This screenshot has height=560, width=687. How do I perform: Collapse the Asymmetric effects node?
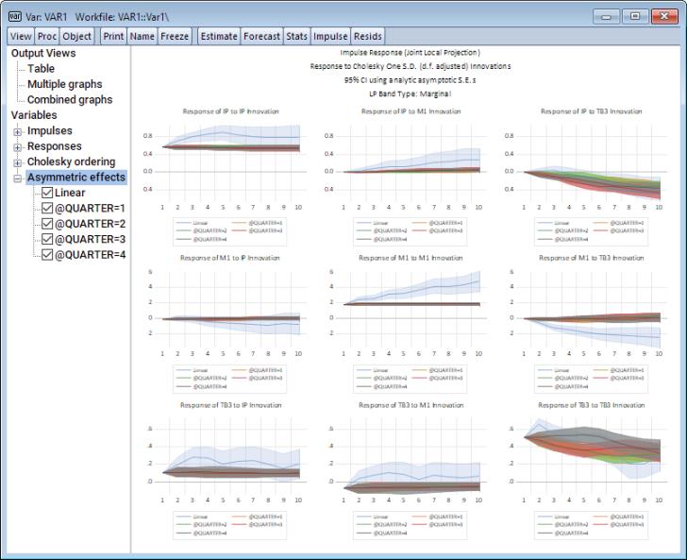pos(18,178)
